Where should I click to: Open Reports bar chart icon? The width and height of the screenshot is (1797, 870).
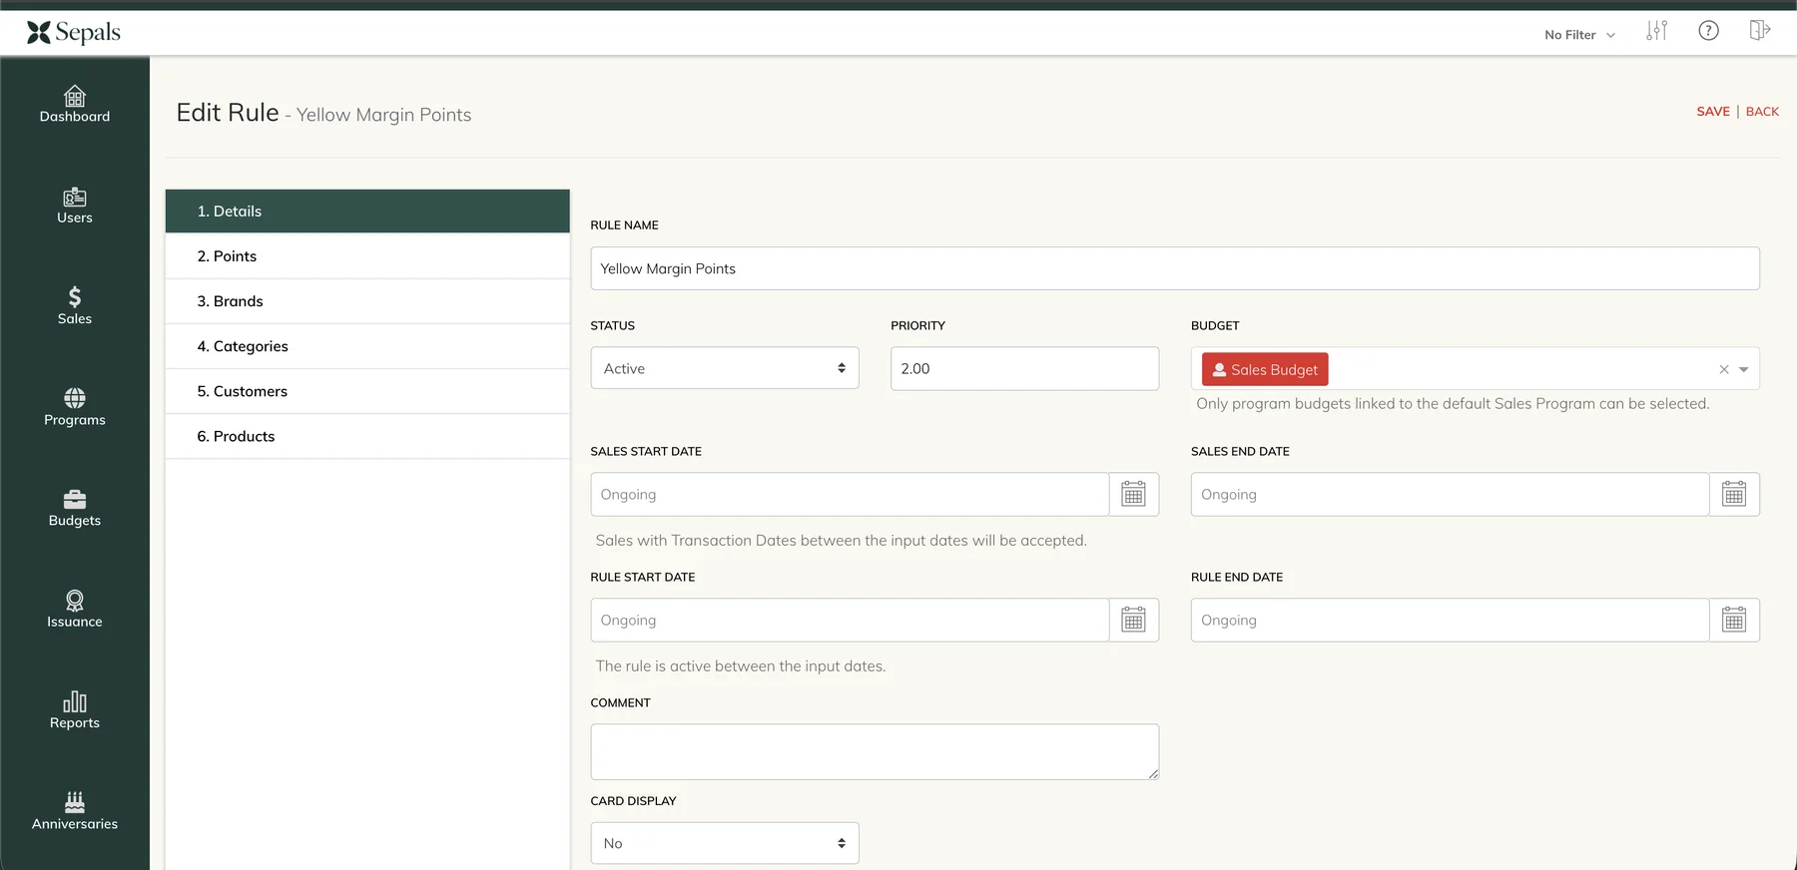pyautogui.click(x=75, y=701)
